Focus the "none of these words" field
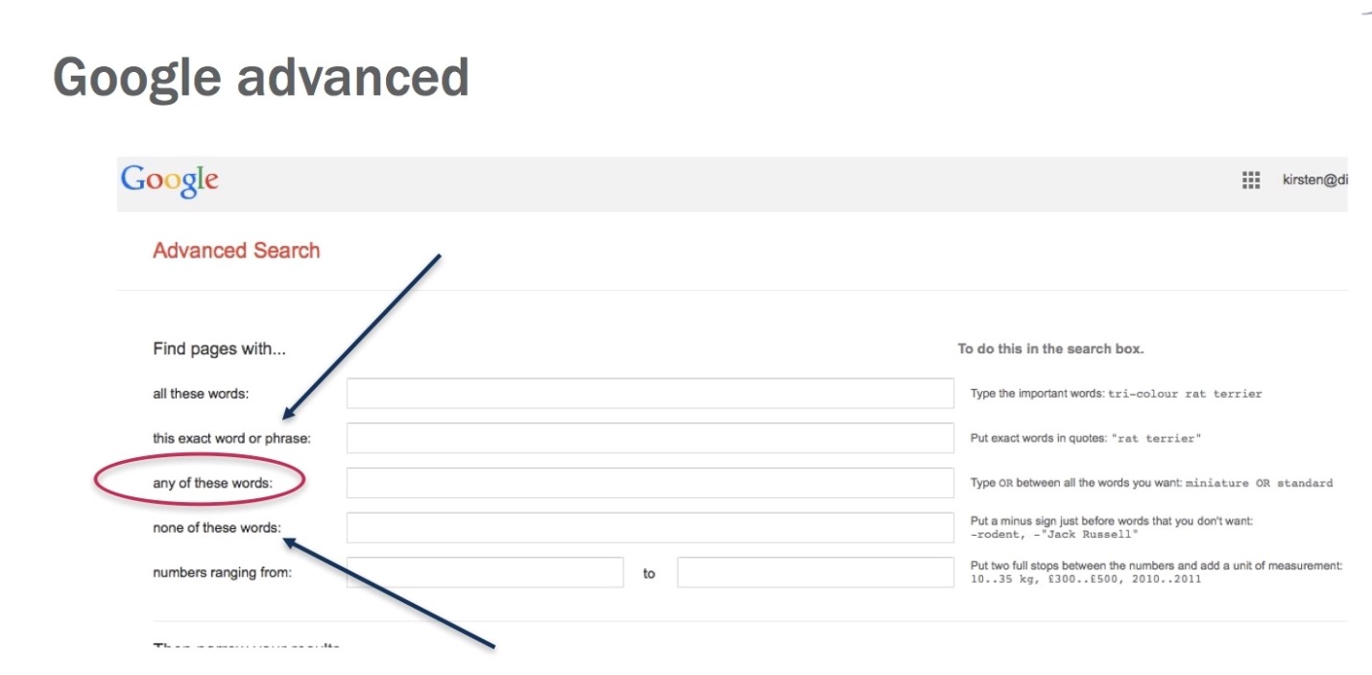Image resolution: width=1372 pixels, height=675 pixels. (650, 527)
